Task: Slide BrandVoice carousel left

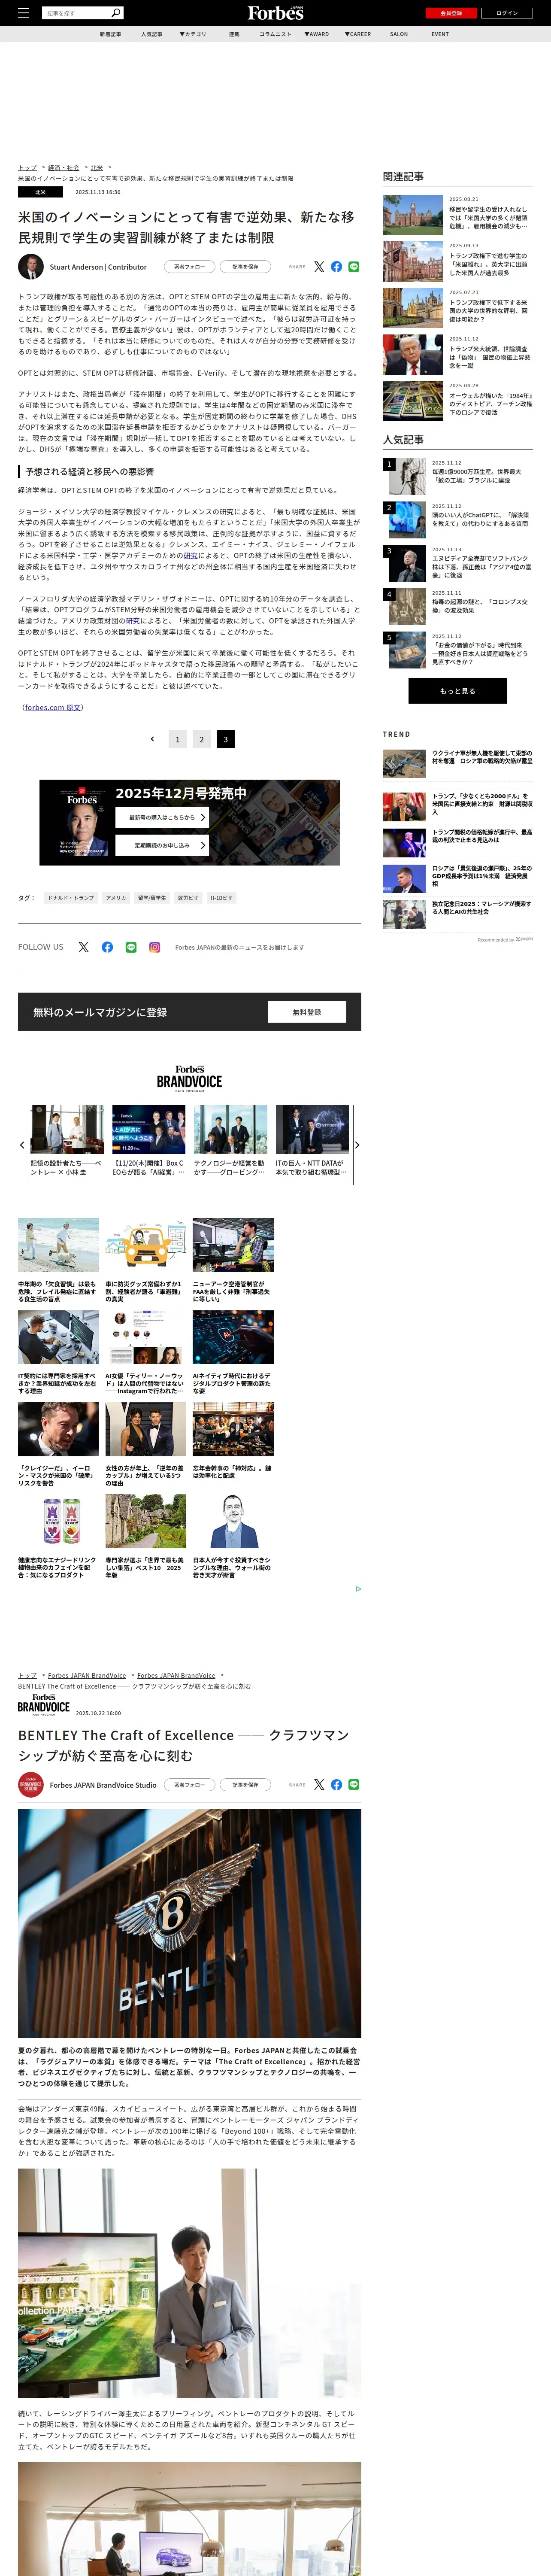Action: 22,1145
